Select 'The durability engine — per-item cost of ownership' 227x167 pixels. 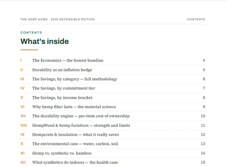click(x=81, y=116)
